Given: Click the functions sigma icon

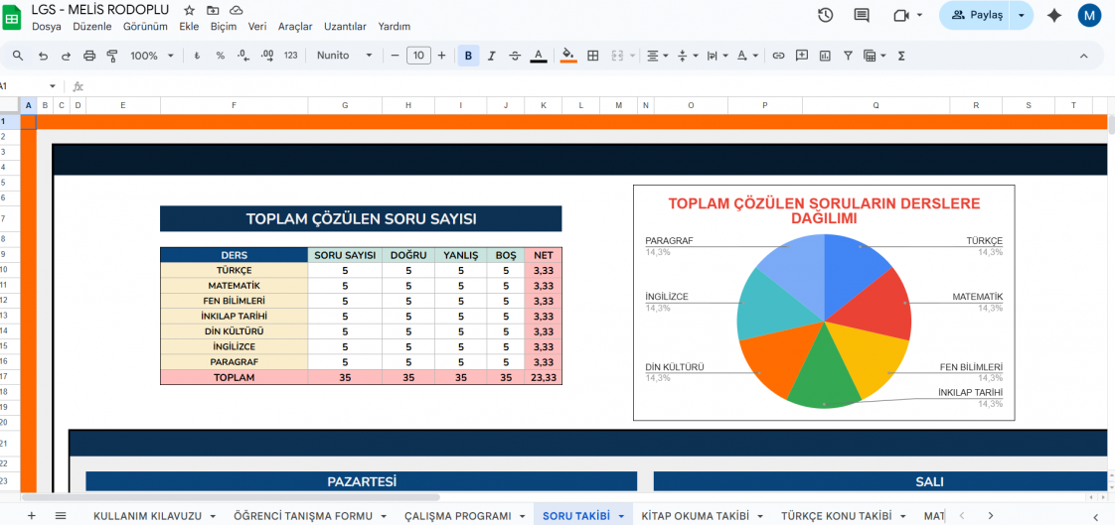Looking at the screenshot, I should pos(901,56).
